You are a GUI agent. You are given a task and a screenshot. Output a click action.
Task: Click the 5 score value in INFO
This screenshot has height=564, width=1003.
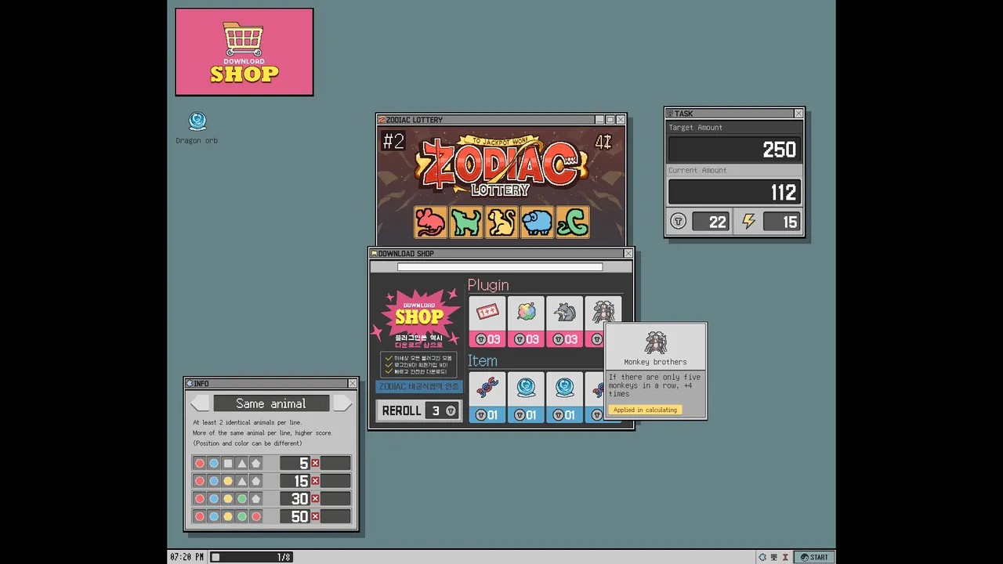295,463
